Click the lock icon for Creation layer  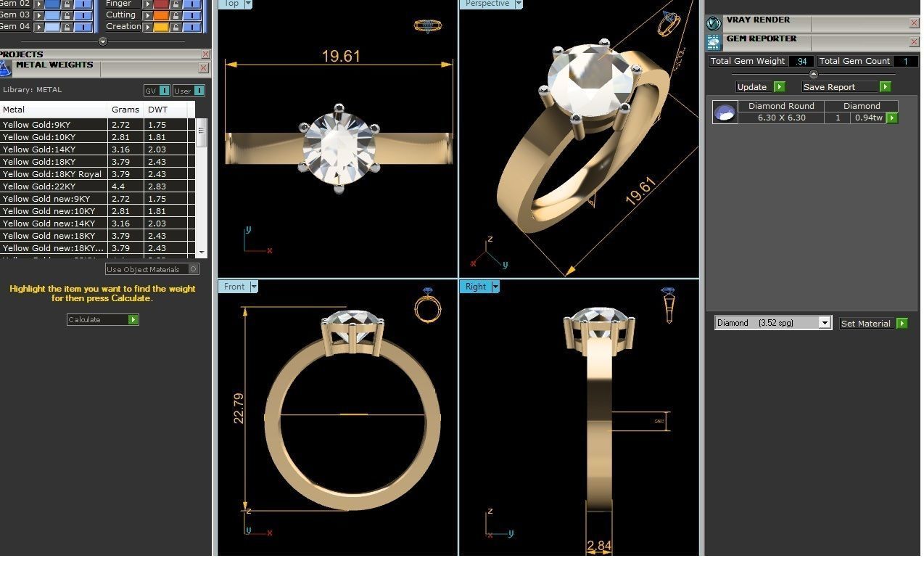[x=176, y=27]
